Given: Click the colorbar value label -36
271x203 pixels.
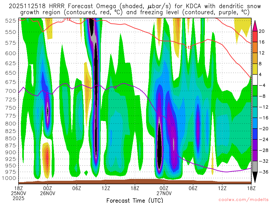Looking at the screenshot, I should pos(263,172).
